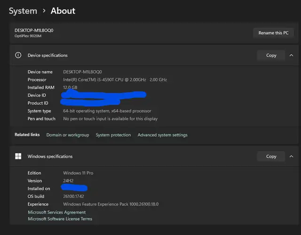Click the Experience label
Screen dimensions: 301x235
38,204
